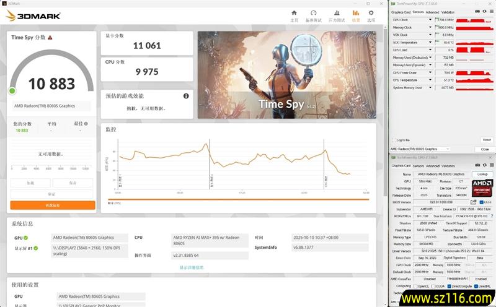Switch to the Validation tab in the lower GPU-Z window
The height and width of the screenshot is (307, 496).
447,165
